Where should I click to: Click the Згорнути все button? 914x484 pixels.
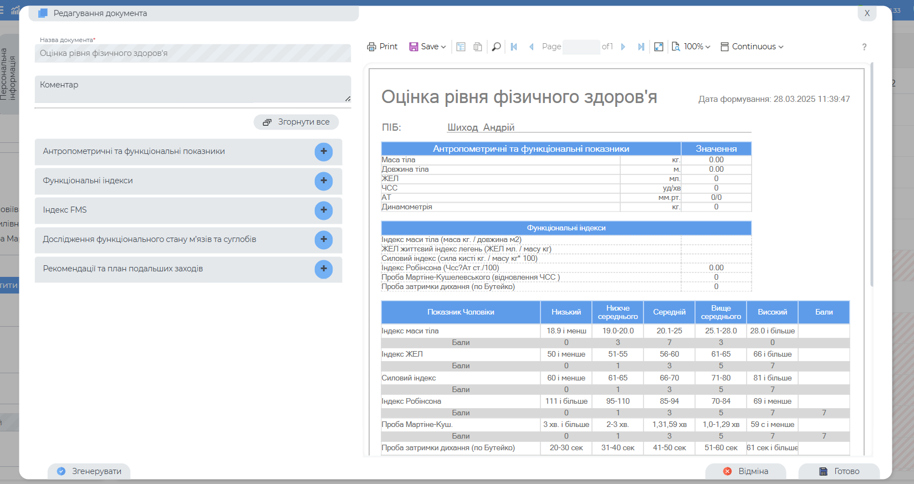coord(297,122)
